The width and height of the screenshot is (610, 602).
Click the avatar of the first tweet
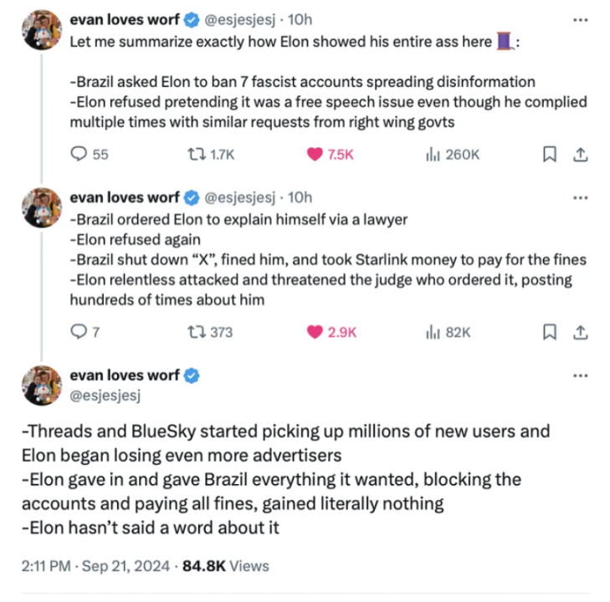coord(41,28)
